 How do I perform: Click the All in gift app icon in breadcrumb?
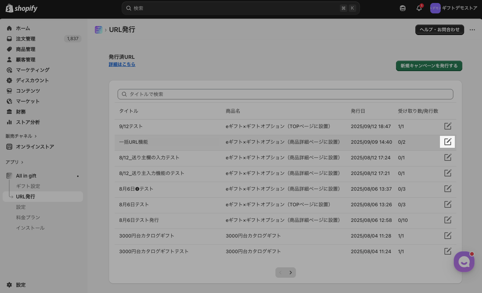pyautogui.click(x=99, y=30)
